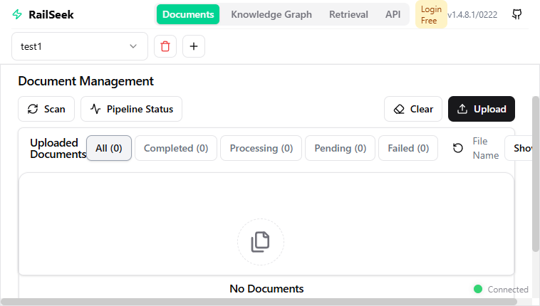Filter to Failed (0) documents
The height and width of the screenshot is (306, 540).
(x=408, y=148)
